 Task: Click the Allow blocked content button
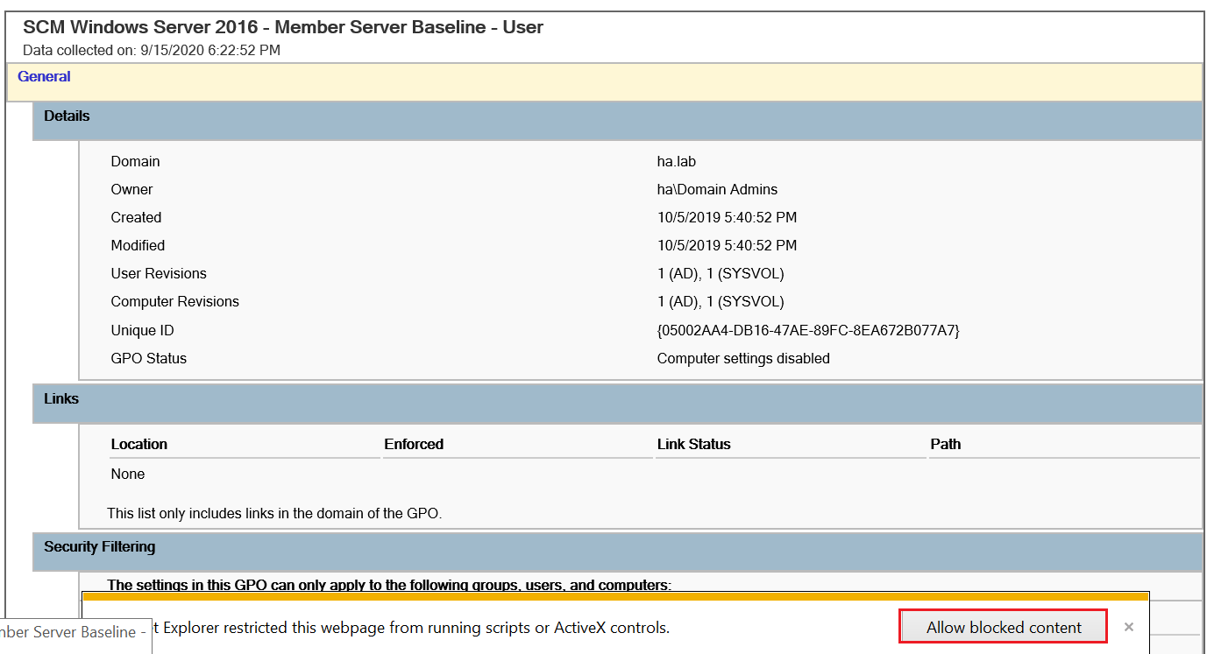(x=1003, y=627)
